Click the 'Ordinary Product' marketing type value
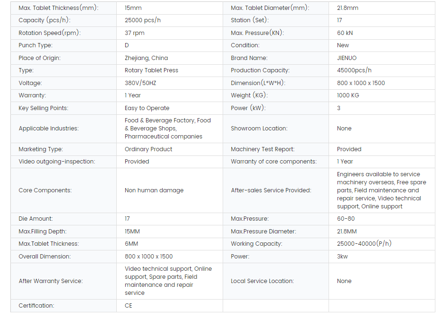442x318 pixels. point(148,149)
